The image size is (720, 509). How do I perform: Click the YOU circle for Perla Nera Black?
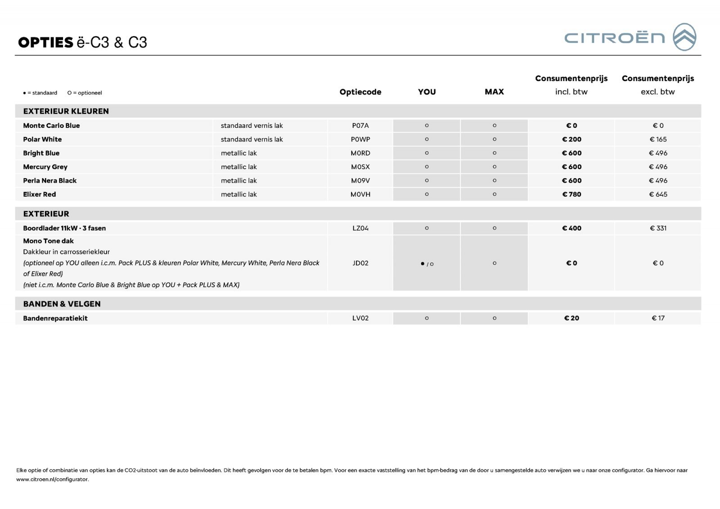[427, 180]
